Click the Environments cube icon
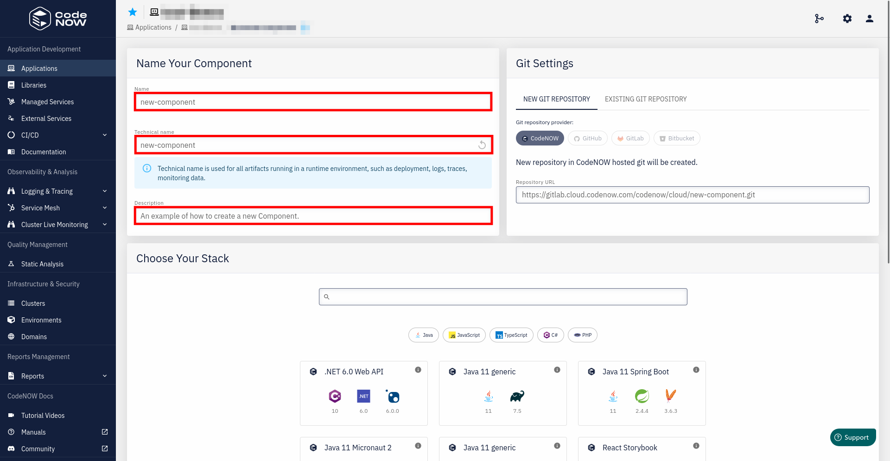This screenshot has width=890, height=461. [11, 320]
